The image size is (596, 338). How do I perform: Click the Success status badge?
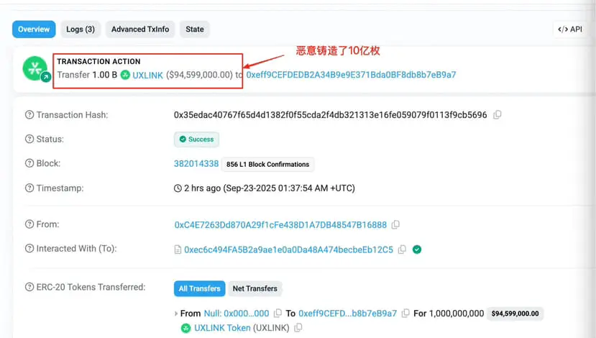click(x=196, y=139)
